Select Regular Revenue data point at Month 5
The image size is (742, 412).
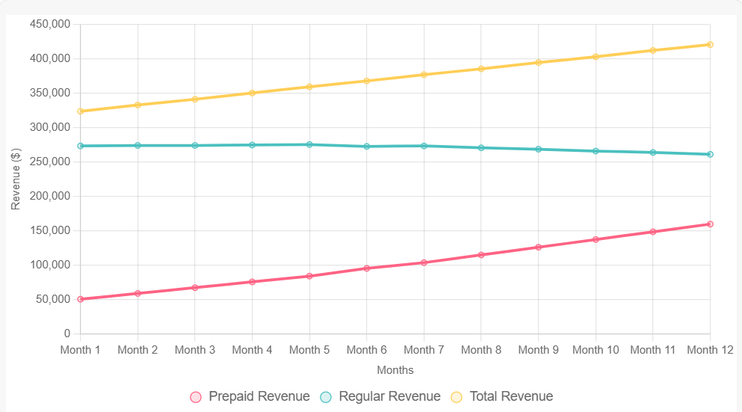[x=309, y=144]
